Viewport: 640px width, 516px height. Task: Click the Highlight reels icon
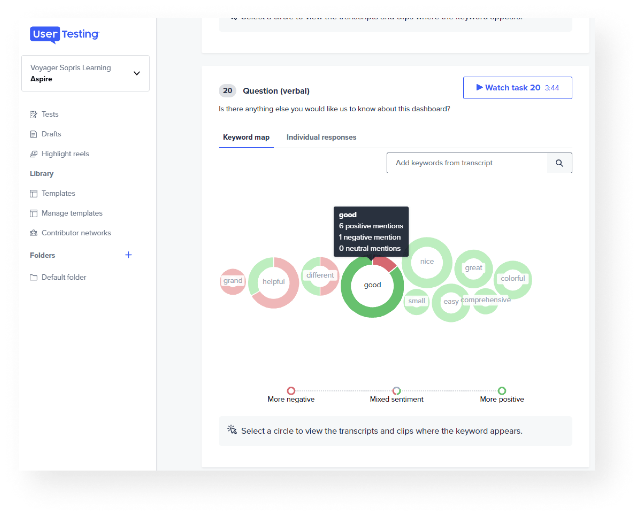click(33, 153)
